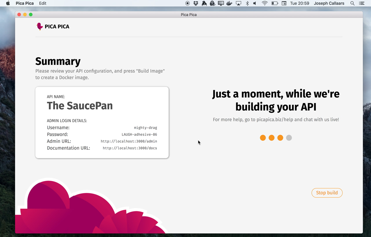This screenshot has height=237, width=371.
Task: Open the Docker whale status icon
Action: click(x=229, y=3)
